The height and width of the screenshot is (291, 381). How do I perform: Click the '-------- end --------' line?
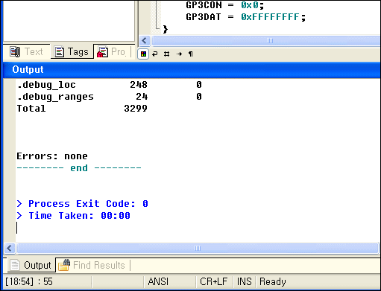click(79, 168)
